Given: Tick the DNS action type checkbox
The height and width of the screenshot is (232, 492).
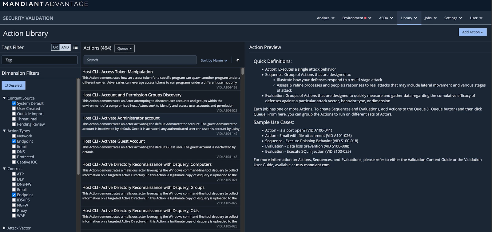Looking at the screenshot, I should pos(14,151).
